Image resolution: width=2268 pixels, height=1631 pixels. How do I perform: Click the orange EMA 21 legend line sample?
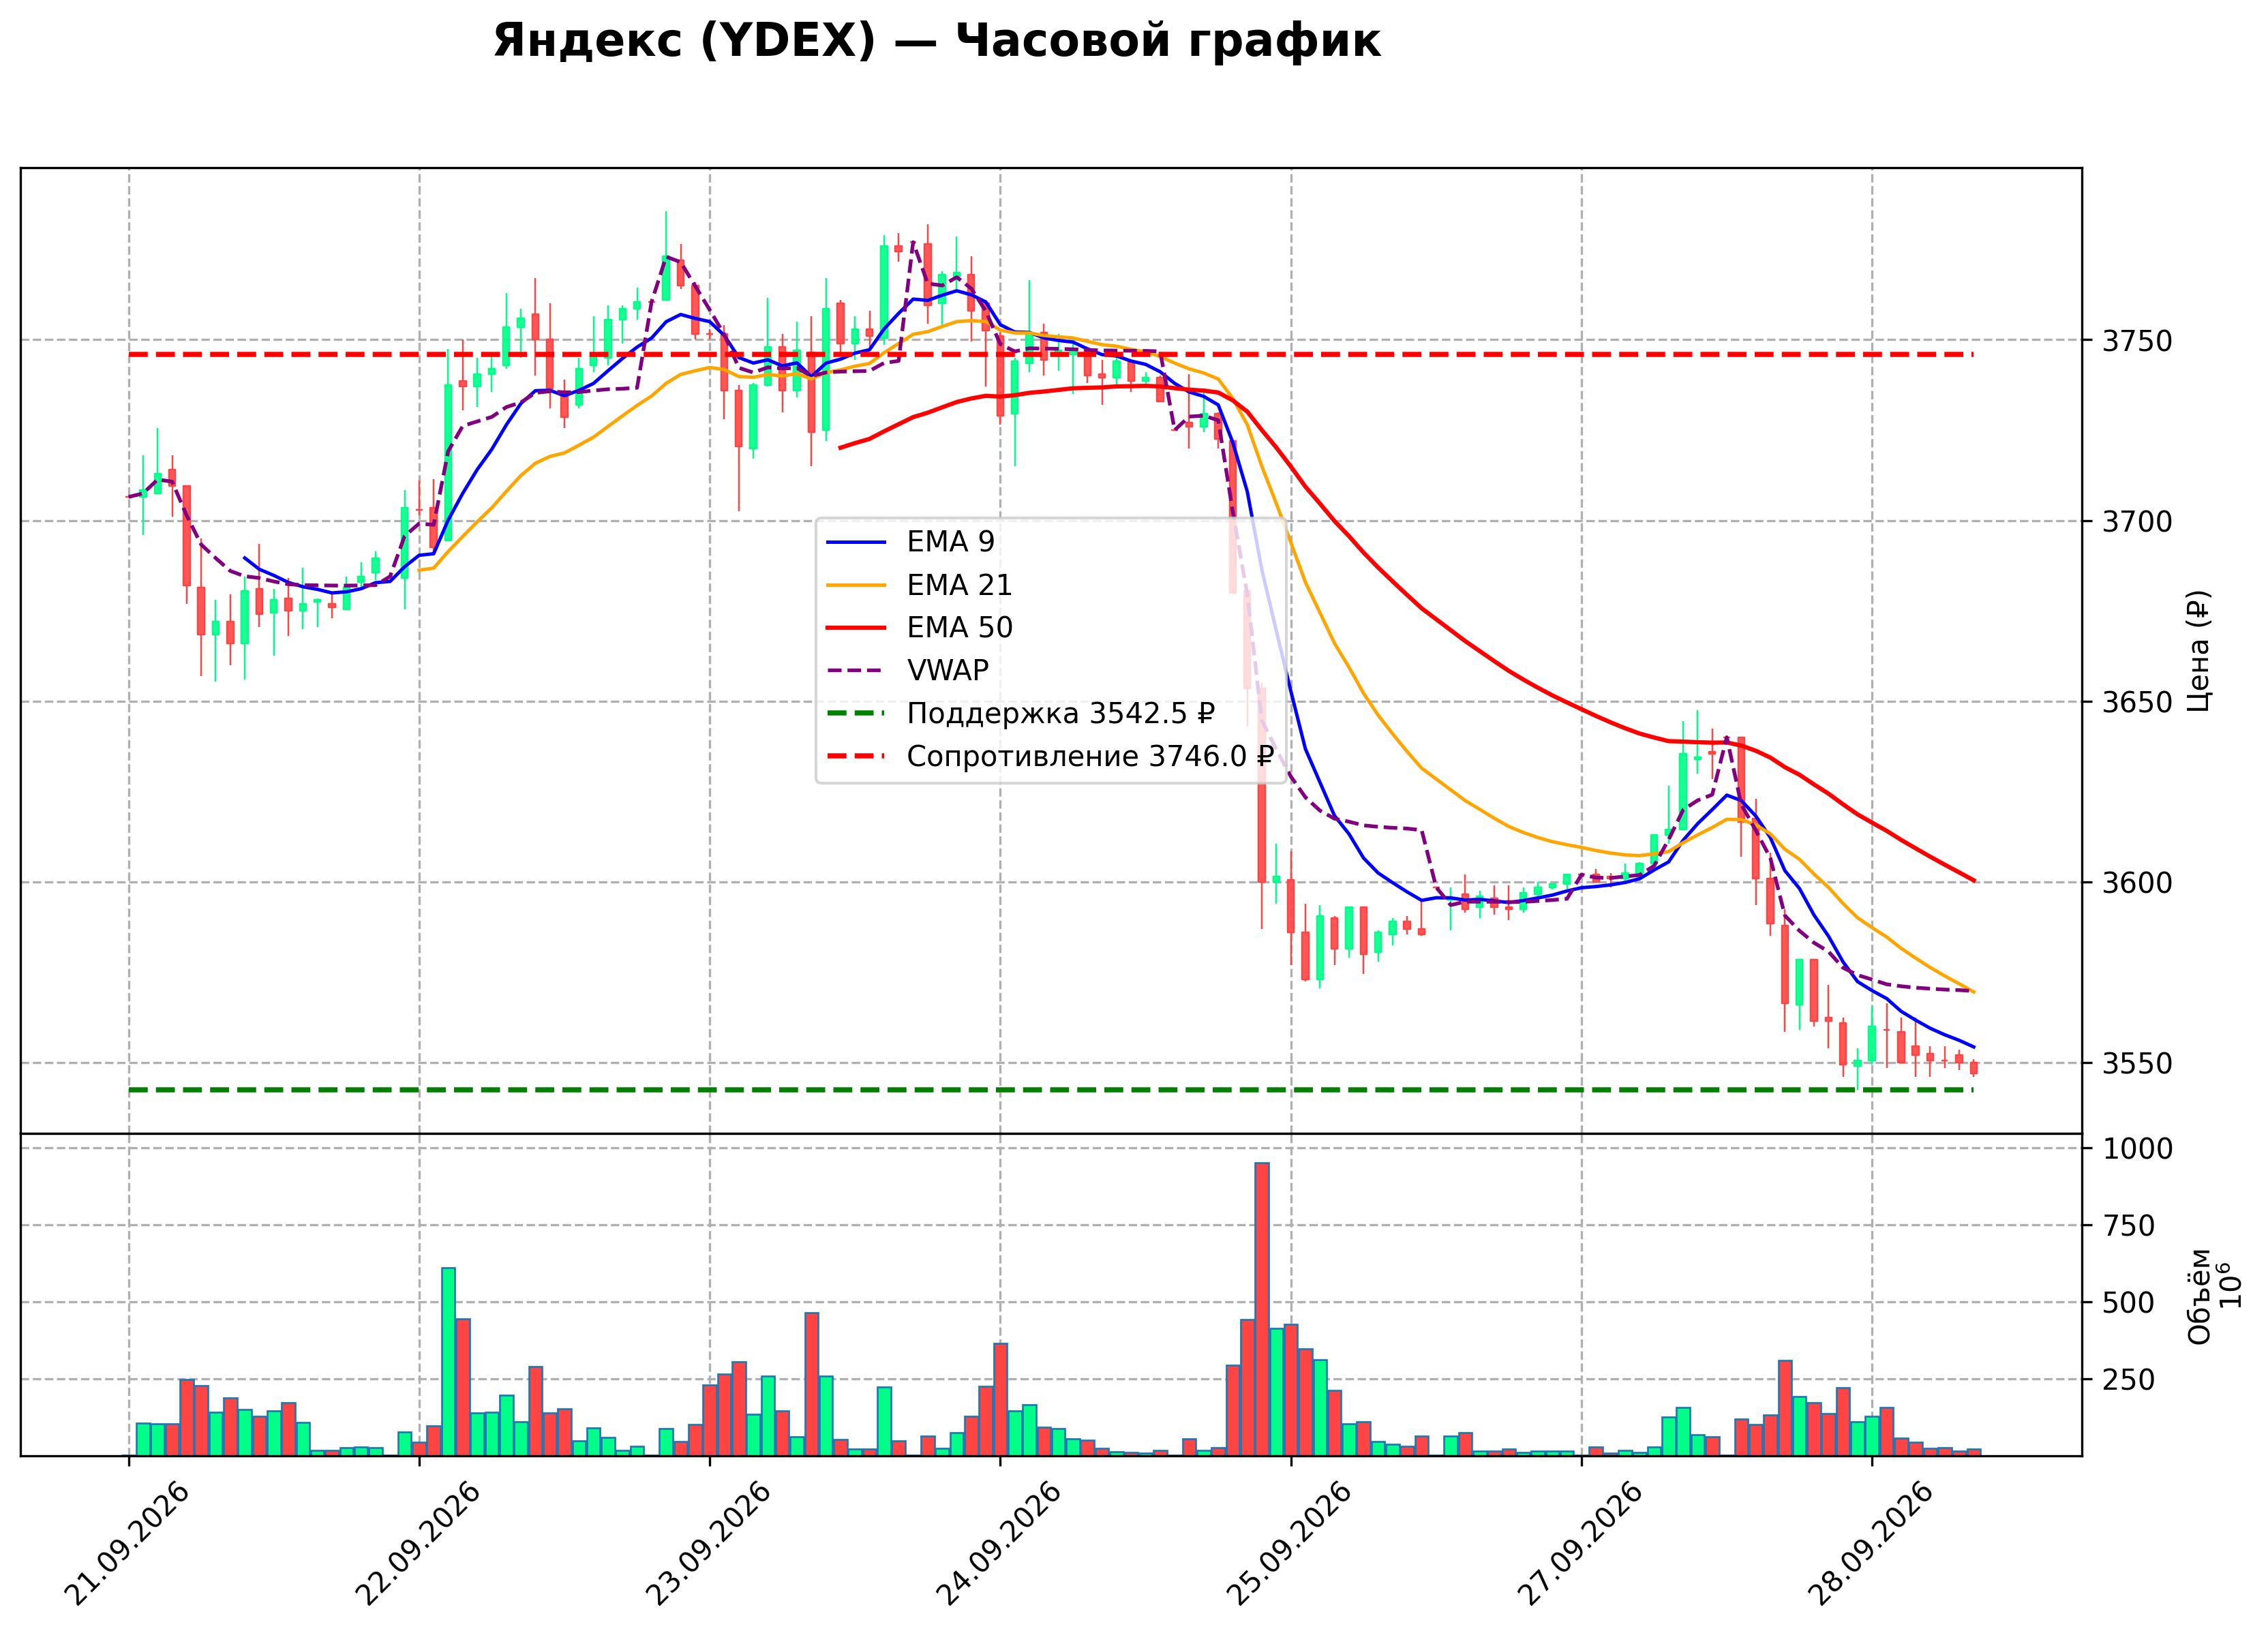[856, 585]
